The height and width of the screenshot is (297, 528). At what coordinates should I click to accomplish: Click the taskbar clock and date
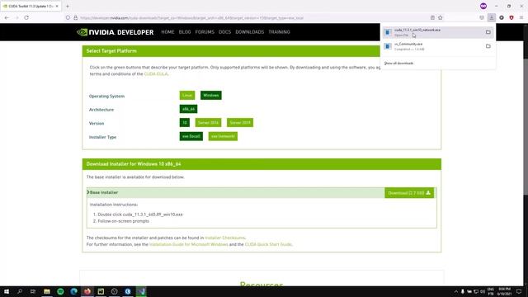pos(504,291)
